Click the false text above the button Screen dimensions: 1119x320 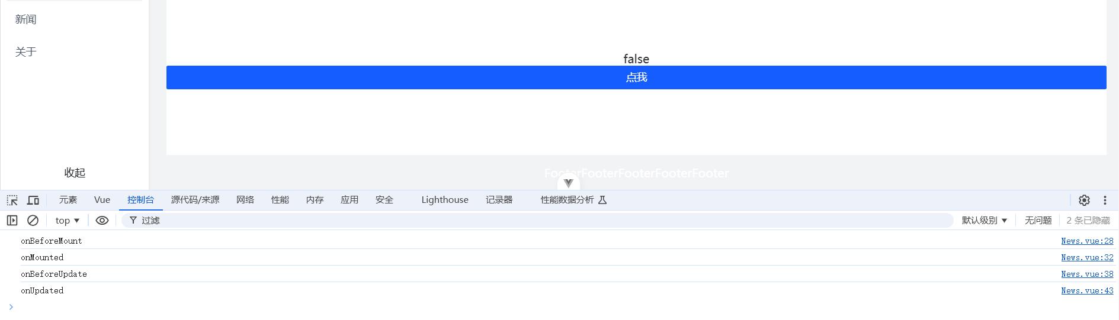pyautogui.click(x=636, y=59)
